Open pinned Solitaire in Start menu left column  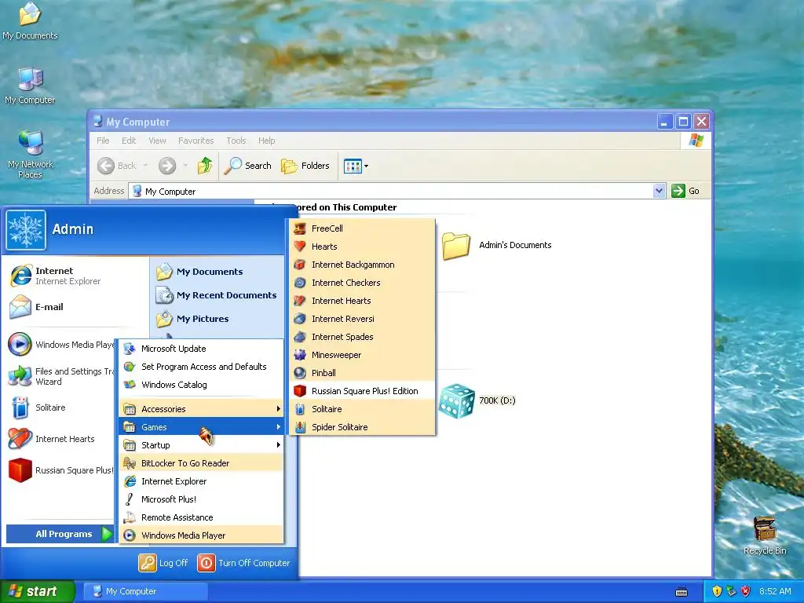(x=60, y=407)
